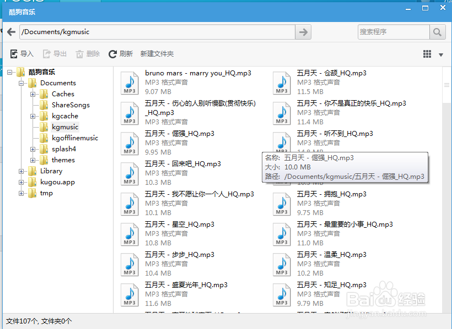
Task: Click the MP3 icon of 仓颉_HQ.mp3
Action: (x=282, y=83)
